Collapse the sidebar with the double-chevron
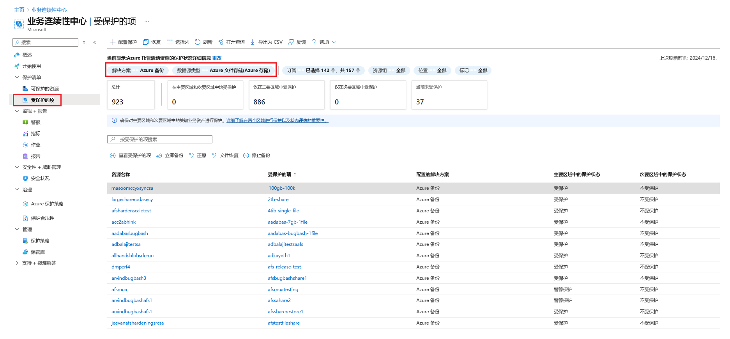 pos(94,42)
